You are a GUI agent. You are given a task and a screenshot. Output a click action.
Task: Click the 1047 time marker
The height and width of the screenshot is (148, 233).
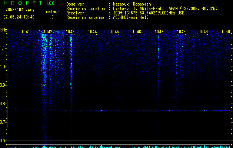(x=159, y=31)
